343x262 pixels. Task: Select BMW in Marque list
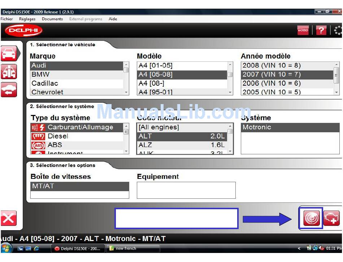77,74
